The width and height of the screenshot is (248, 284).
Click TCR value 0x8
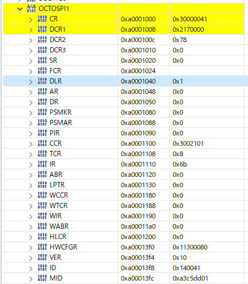coord(178,154)
